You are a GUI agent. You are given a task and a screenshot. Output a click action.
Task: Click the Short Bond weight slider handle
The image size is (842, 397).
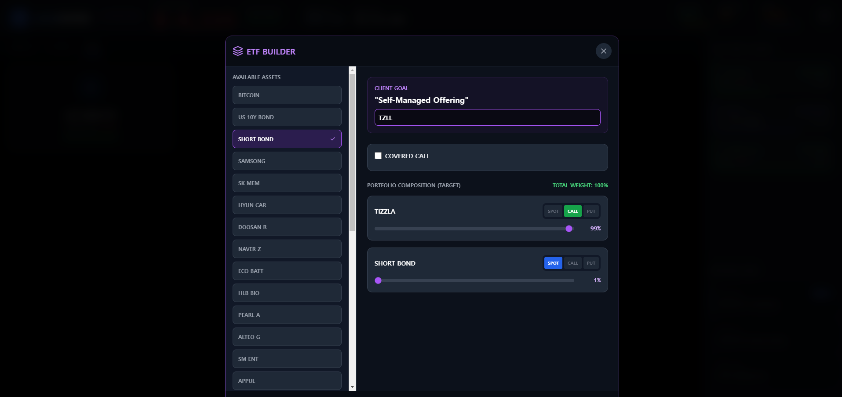click(378, 280)
